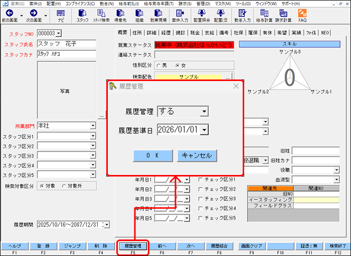Confirm the dialog with OK button
This screenshot has width=351, height=256.
tap(152, 155)
